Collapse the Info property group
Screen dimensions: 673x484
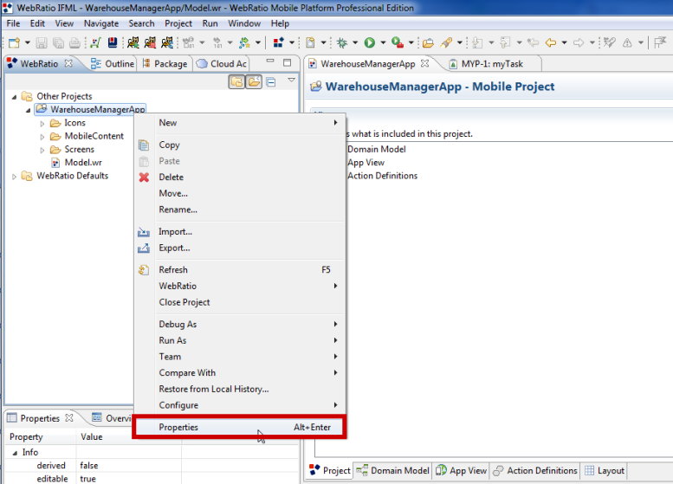(15, 453)
